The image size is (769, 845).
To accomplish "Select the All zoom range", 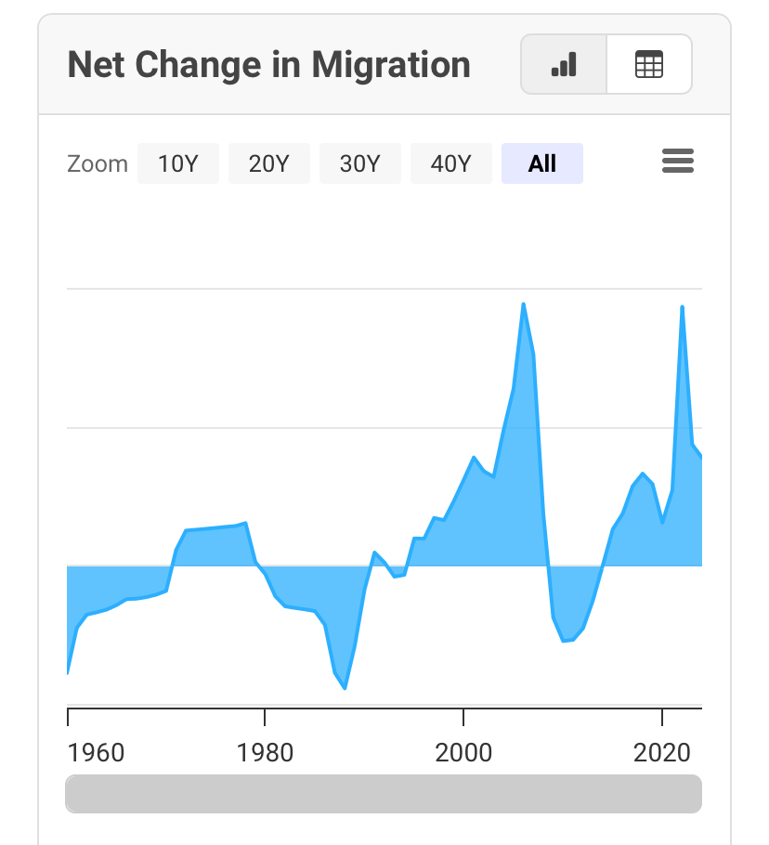I will (x=542, y=163).
